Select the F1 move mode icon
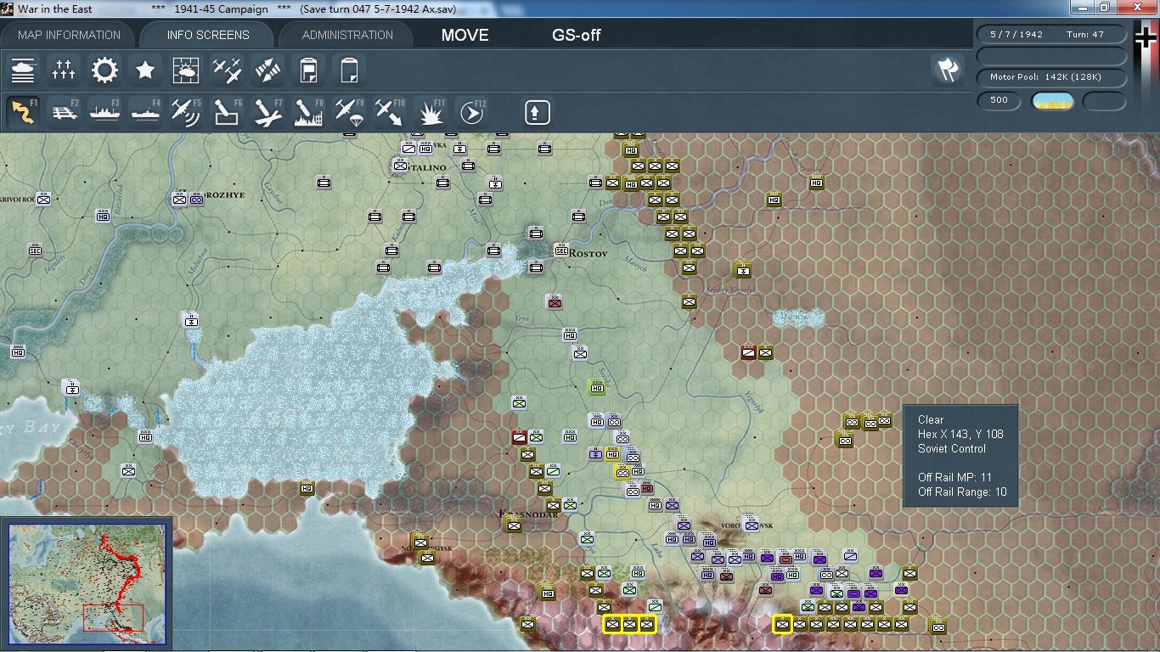 [23, 112]
